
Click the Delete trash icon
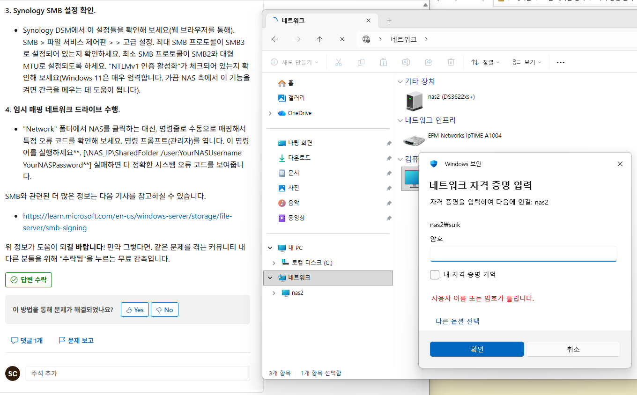point(451,62)
